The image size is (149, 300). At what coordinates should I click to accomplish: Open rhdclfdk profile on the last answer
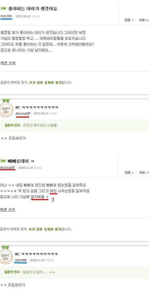click(21, 260)
